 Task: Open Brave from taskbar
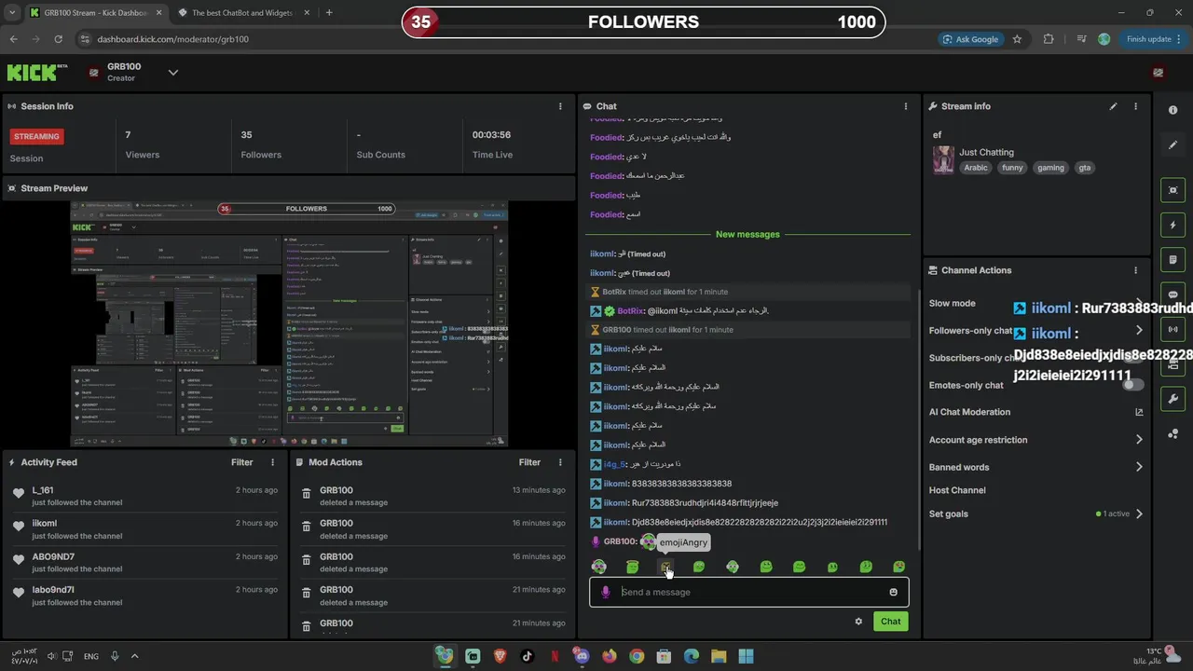point(500,656)
